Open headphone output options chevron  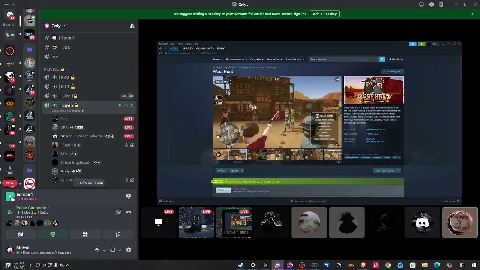coord(120,250)
